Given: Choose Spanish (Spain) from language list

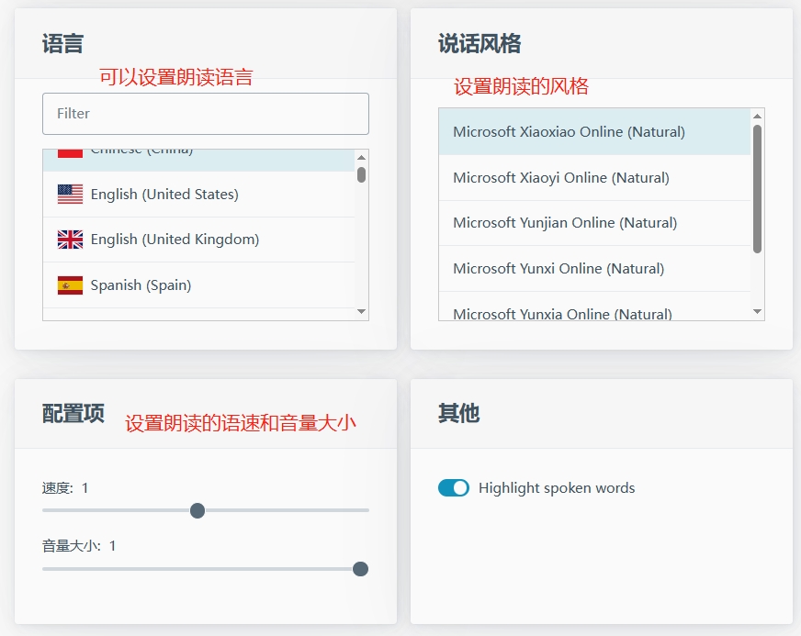Looking at the screenshot, I should pyautogui.click(x=141, y=285).
